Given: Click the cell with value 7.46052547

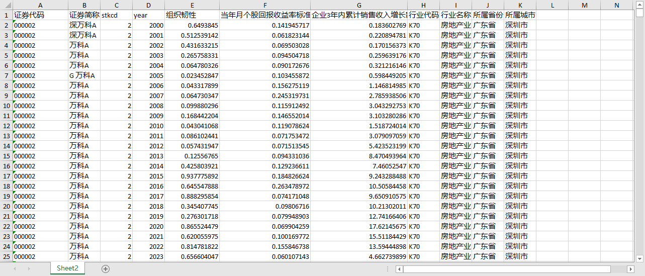Looking at the screenshot, I should [359, 166].
